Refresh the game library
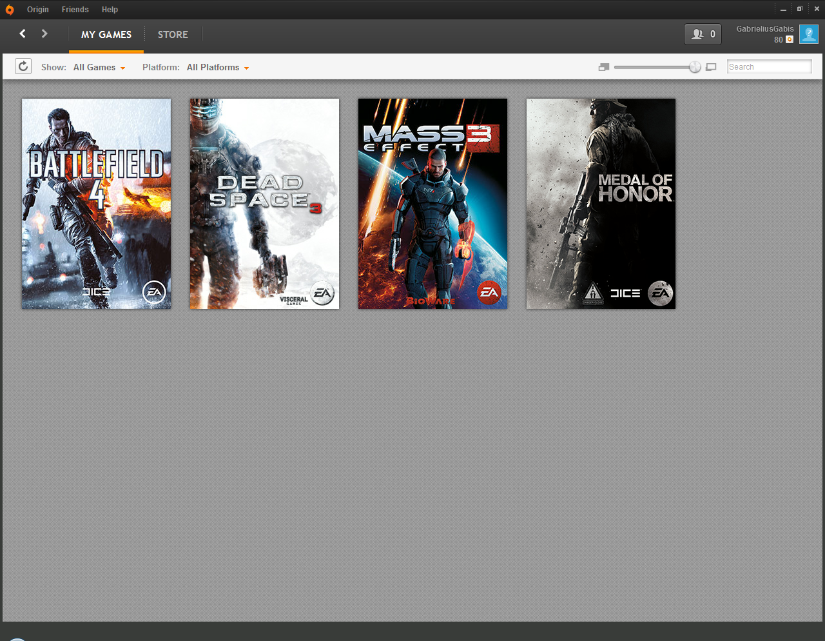Screen dimensions: 825x641 point(23,66)
